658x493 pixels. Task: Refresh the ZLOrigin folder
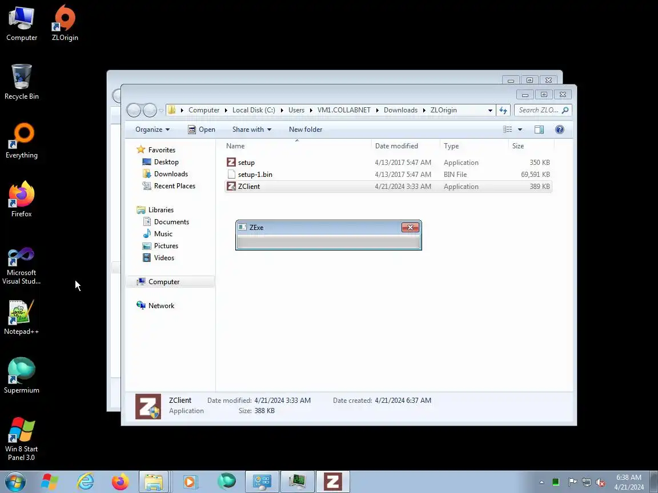click(503, 110)
